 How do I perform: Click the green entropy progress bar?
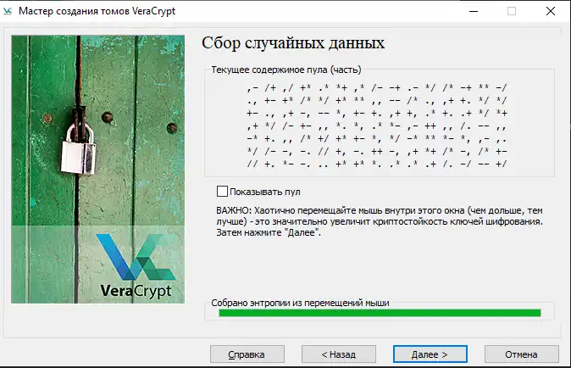coord(379,313)
